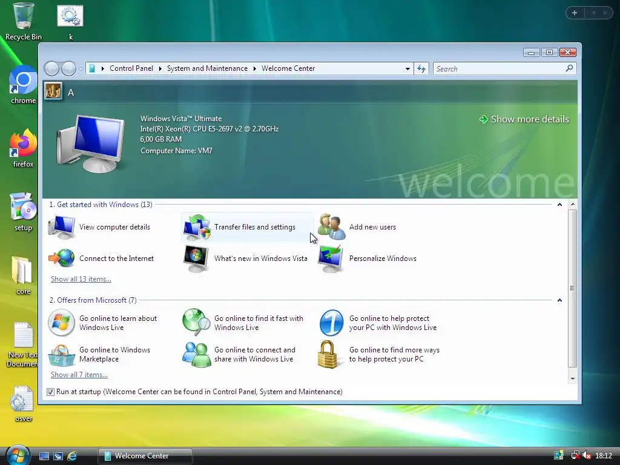Viewport: 620px width, 465px height.
Task: Select chrome desktop shortcut
Action: pyautogui.click(x=24, y=85)
